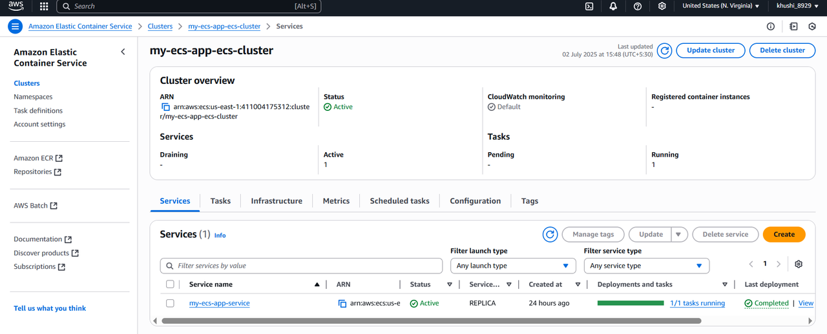Open the Scheduled tasks tab

pyautogui.click(x=399, y=201)
